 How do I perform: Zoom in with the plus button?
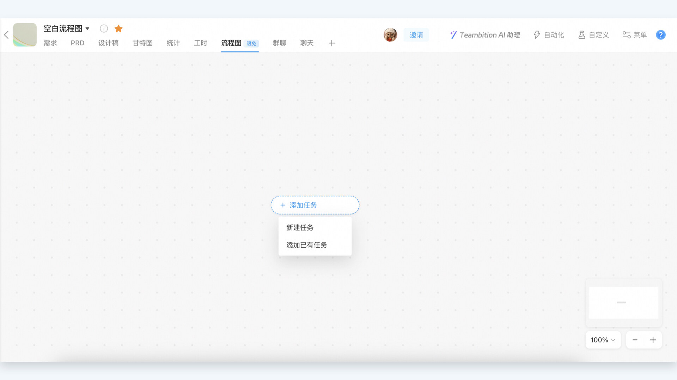click(653, 340)
